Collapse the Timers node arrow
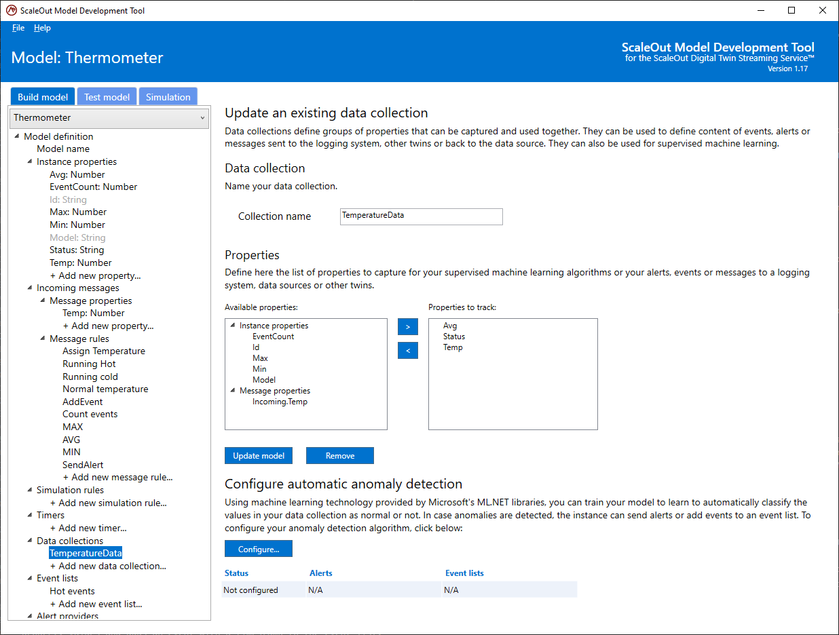This screenshot has width=839, height=635. tap(29, 515)
